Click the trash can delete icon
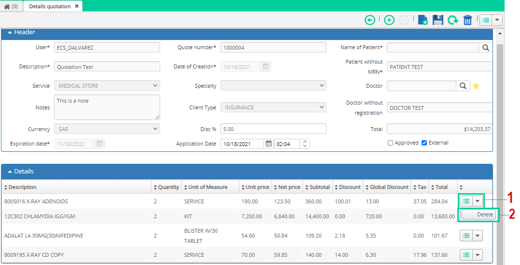 pyautogui.click(x=467, y=20)
